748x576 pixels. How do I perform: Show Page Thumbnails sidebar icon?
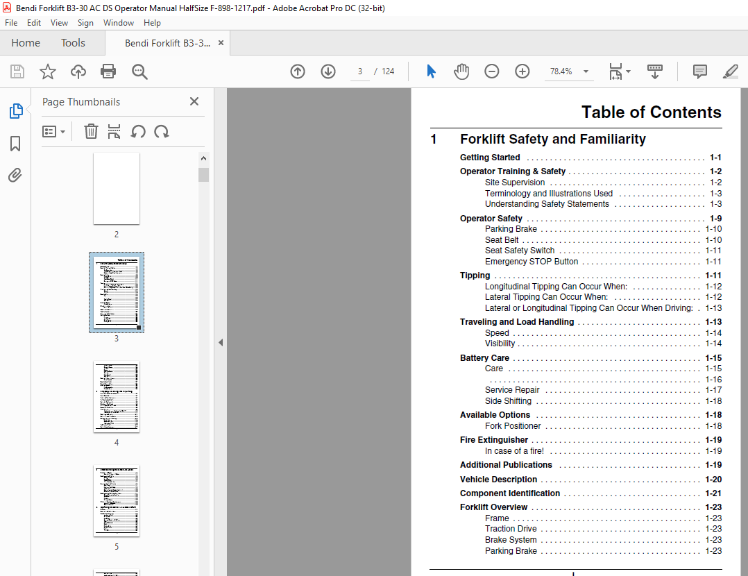(x=16, y=111)
